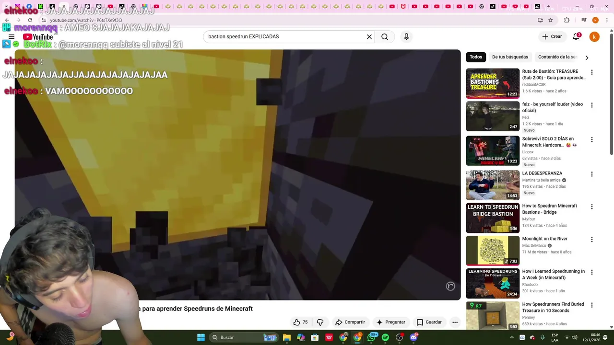Go to the YouTube home logo
Viewport: 614px width, 345px height.
pos(38,37)
